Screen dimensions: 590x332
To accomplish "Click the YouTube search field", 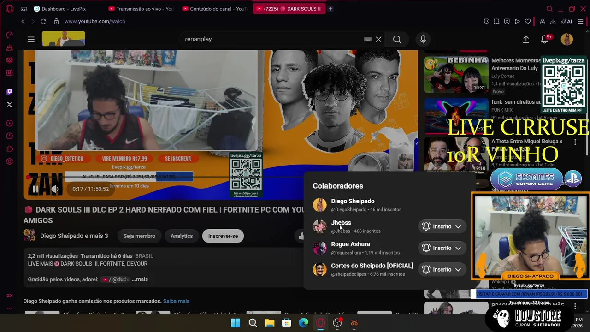I will point(272,39).
